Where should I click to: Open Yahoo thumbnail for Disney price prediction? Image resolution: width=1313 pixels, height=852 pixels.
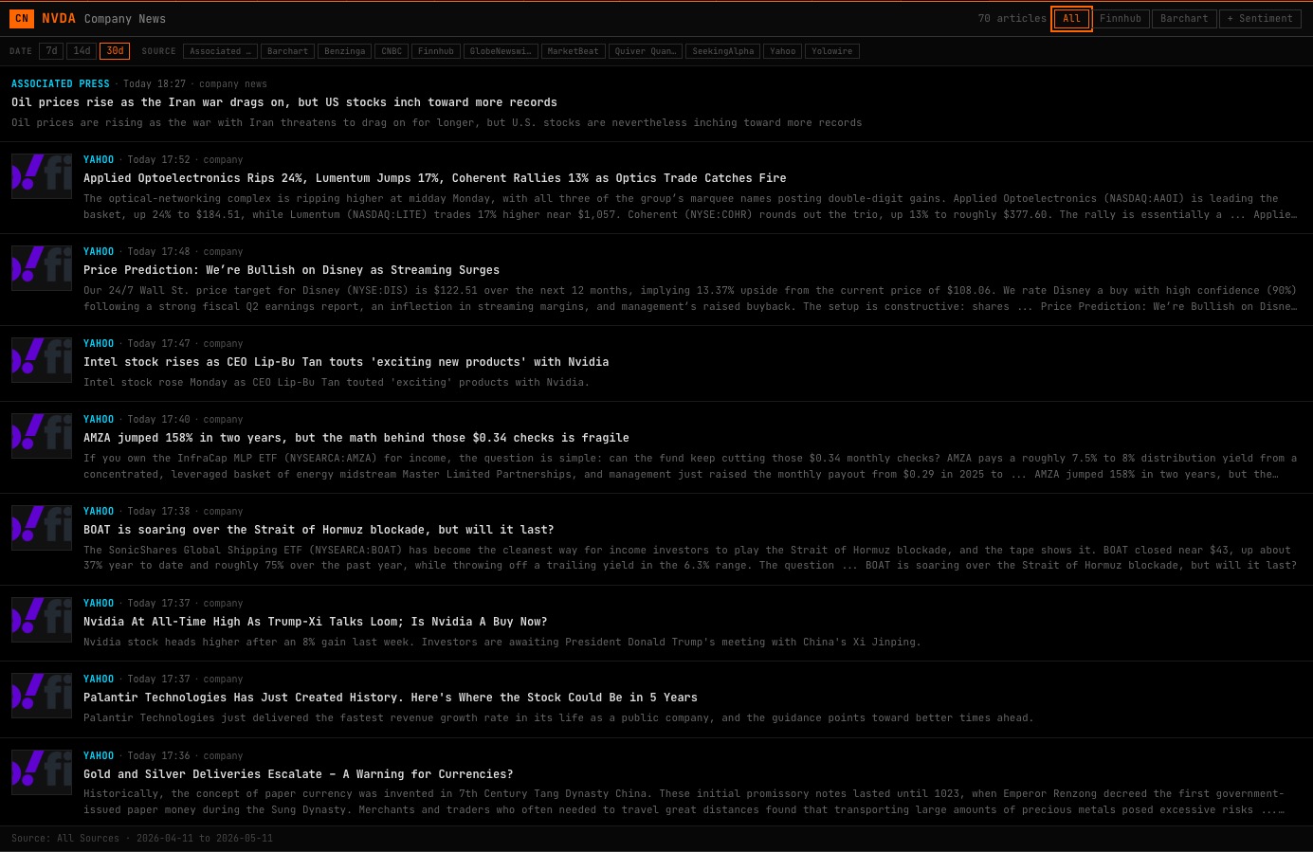tap(42, 267)
